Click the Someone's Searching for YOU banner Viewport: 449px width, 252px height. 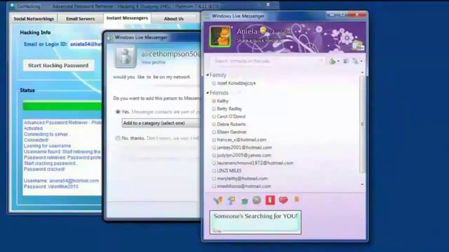tap(255, 222)
